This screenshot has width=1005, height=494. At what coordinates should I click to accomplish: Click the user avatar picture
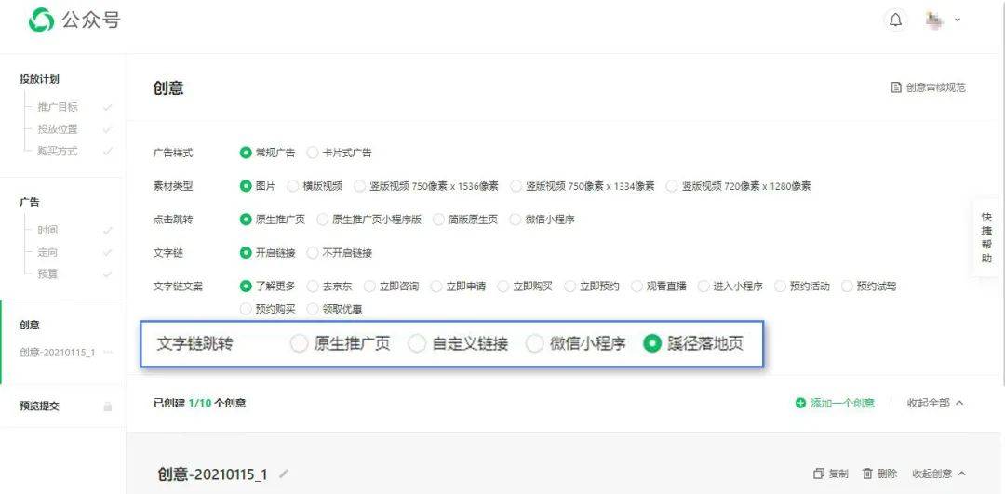tap(934, 20)
